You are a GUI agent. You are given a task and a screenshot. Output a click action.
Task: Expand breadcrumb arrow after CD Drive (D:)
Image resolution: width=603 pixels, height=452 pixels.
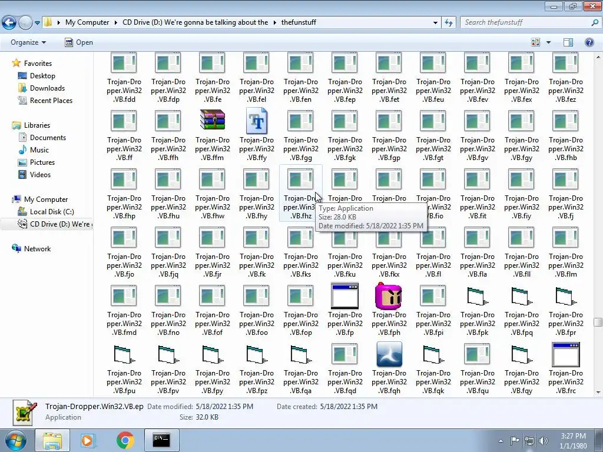pos(274,22)
